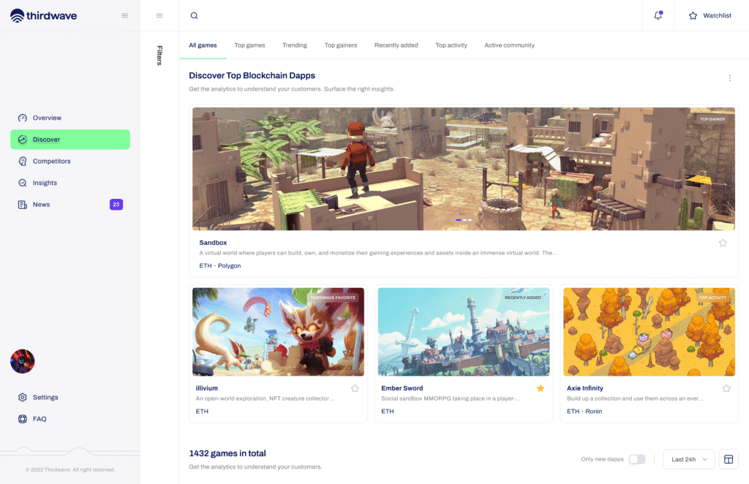
Task: Open the Watchlist
Action: point(710,16)
